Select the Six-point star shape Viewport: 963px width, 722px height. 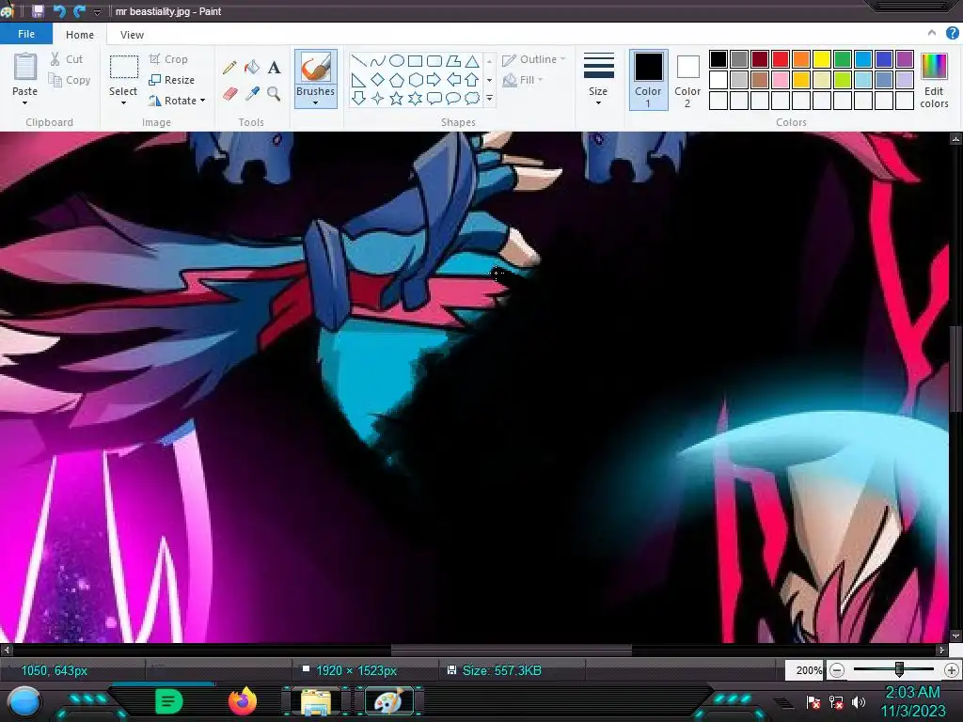click(415, 98)
